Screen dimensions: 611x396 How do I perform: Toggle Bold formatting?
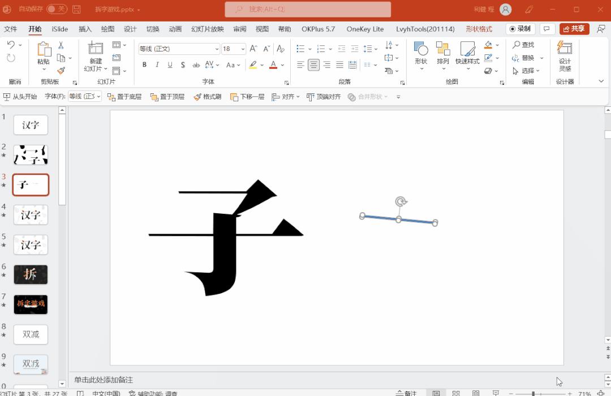(144, 65)
